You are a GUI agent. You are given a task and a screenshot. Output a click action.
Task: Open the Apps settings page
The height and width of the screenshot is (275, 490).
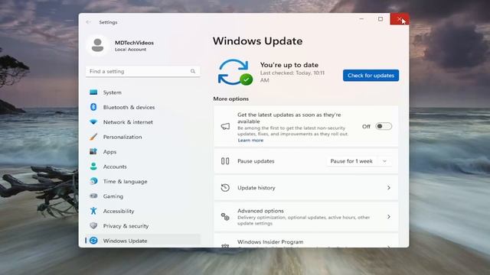143,151
